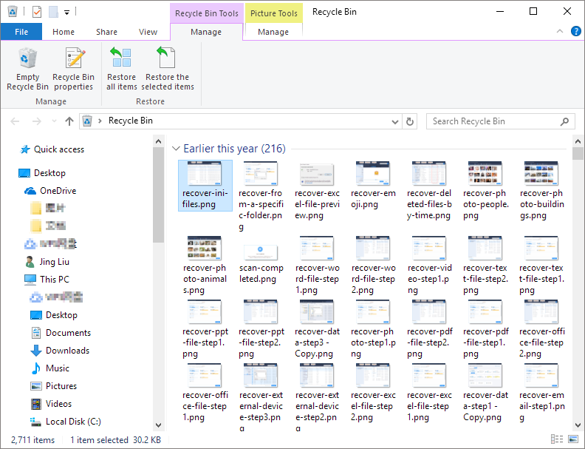This screenshot has width=585, height=449.
Task: Open the Quick Access Toolbar customize dropdown
Action: pyautogui.click(x=66, y=12)
